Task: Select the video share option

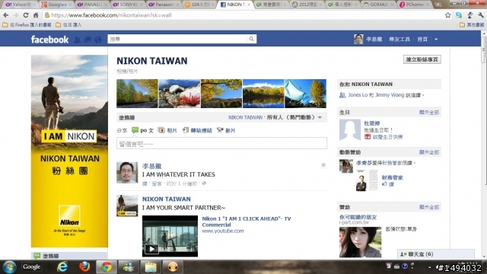Action: pos(226,130)
